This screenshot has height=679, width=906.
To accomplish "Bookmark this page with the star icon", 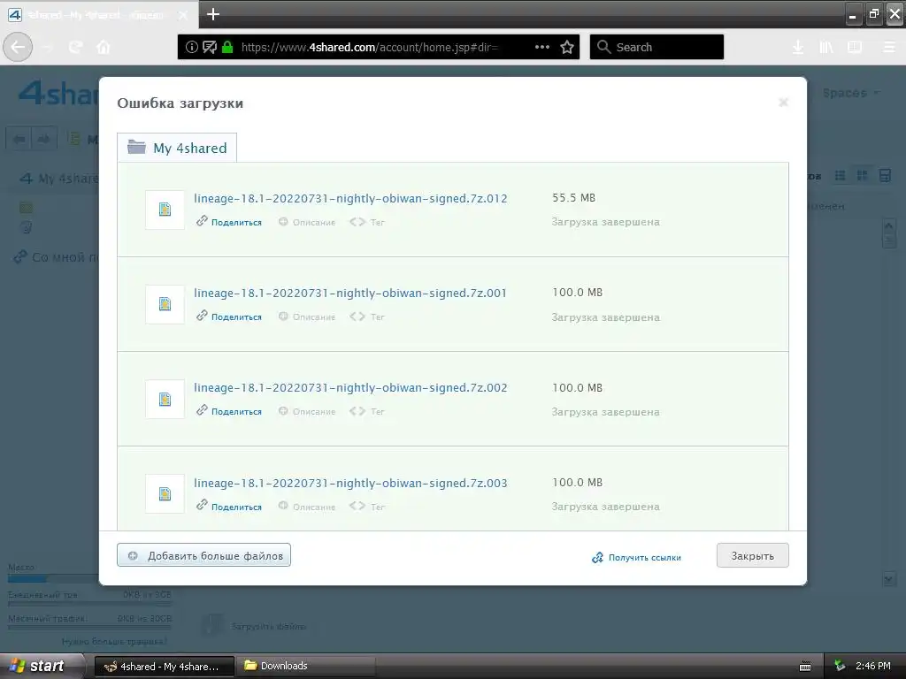I will [x=567, y=47].
